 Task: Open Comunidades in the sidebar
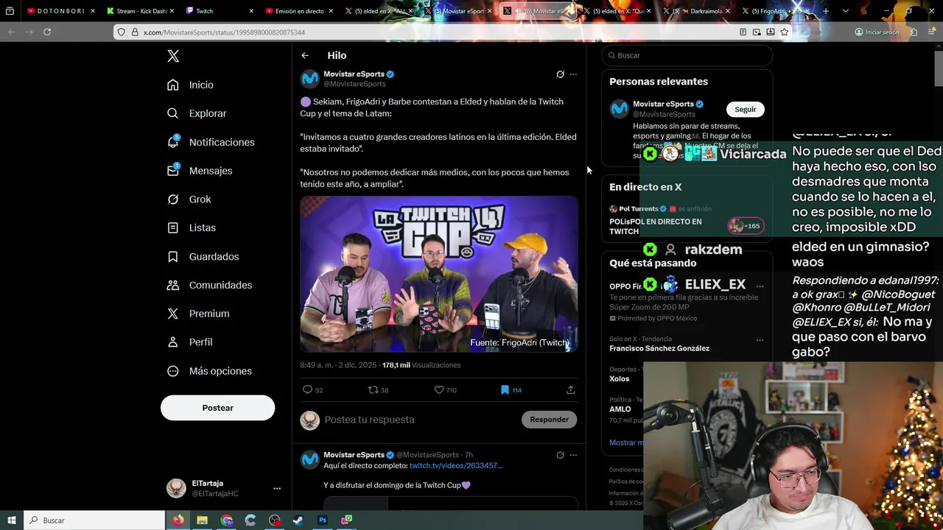[209, 285]
